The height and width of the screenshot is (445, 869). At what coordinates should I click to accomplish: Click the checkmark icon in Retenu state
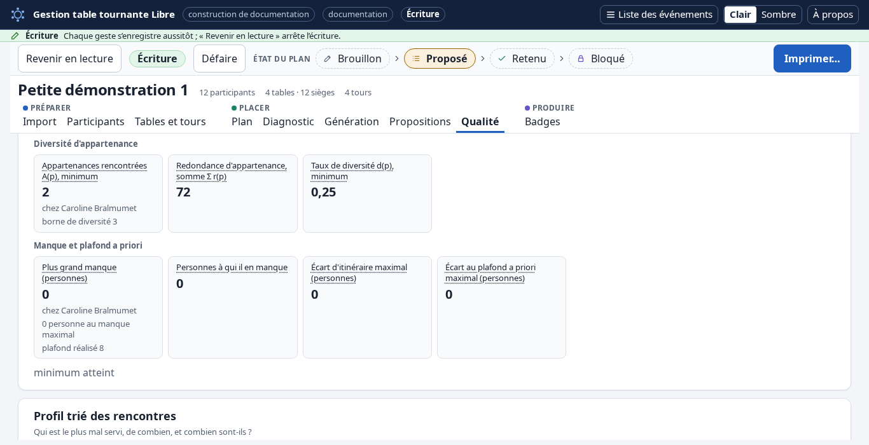pyautogui.click(x=502, y=58)
